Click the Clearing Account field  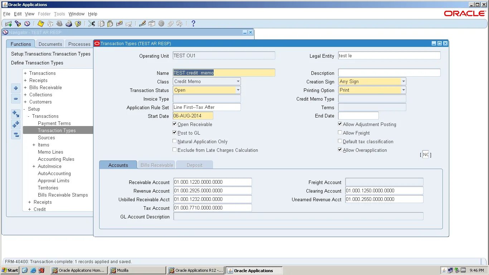coord(384,190)
